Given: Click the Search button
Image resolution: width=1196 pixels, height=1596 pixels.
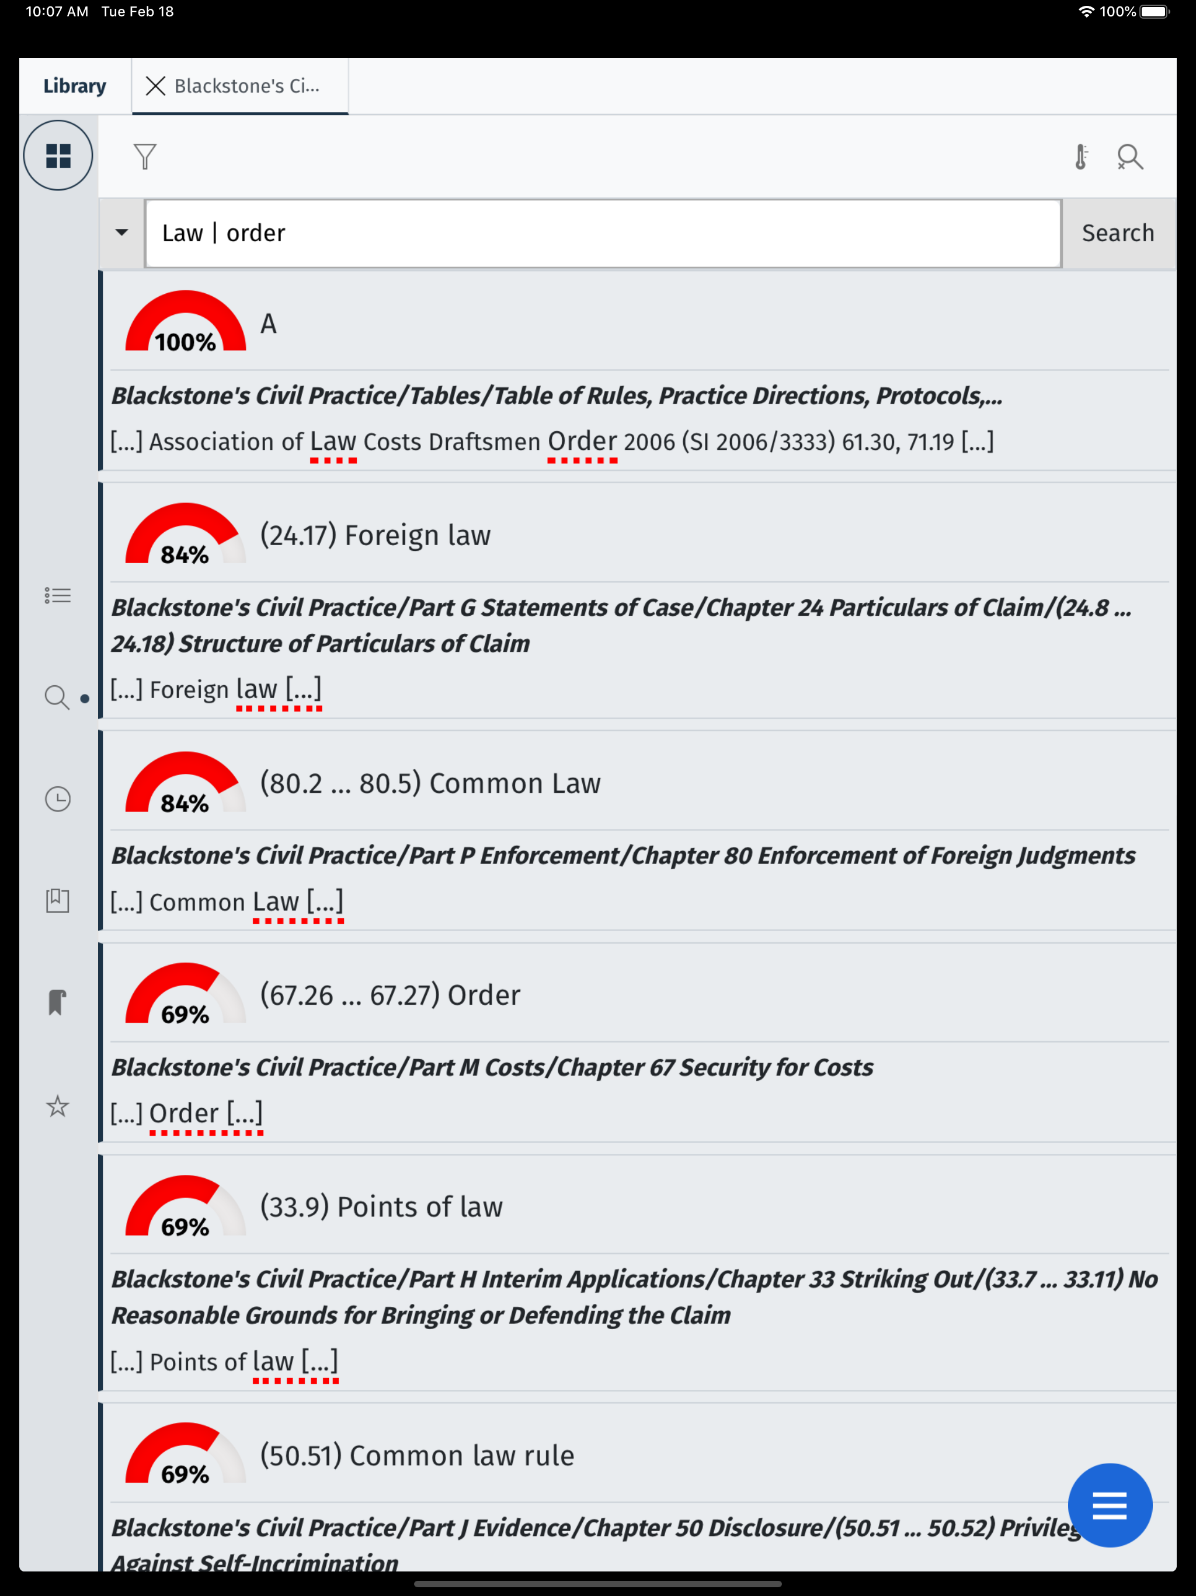Looking at the screenshot, I should pyautogui.click(x=1118, y=233).
